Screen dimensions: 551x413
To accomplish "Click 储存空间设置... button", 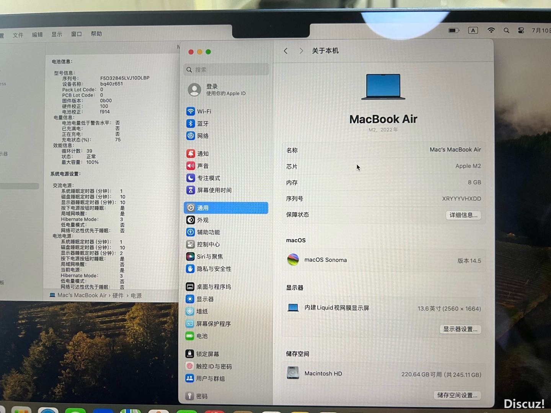I will pos(457,395).
